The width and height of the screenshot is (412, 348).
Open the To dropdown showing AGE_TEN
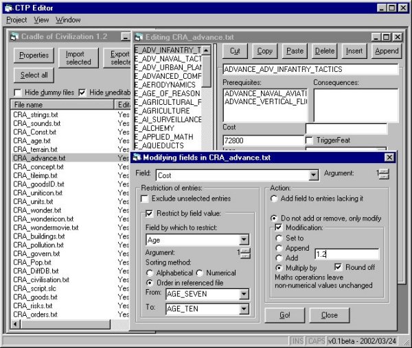[x=244, y=310]
